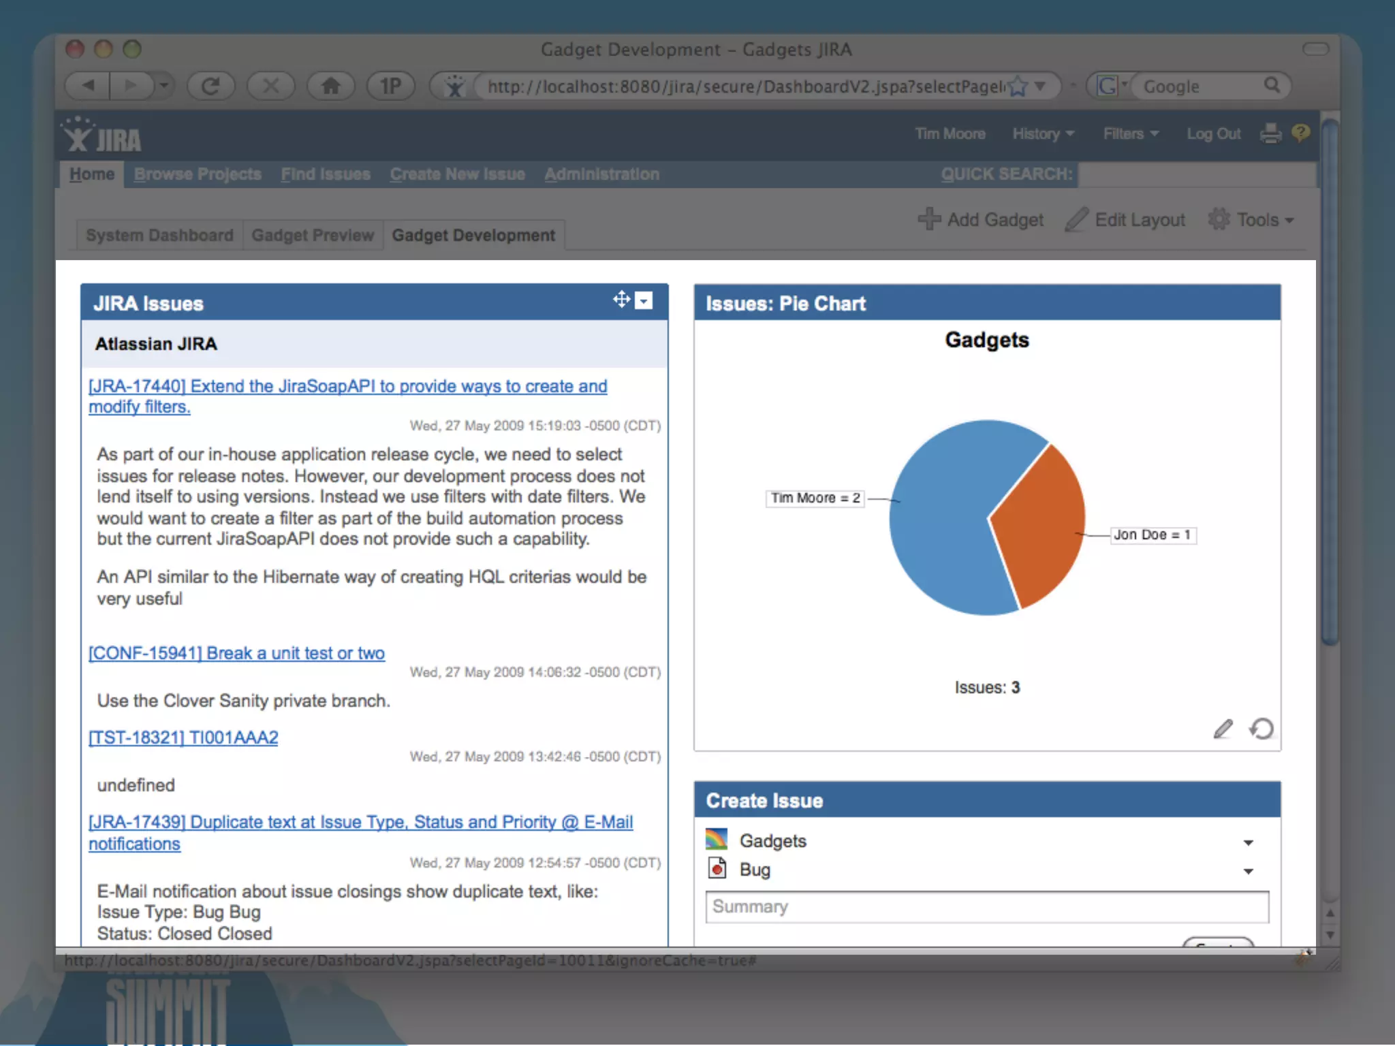Click the Tim Moore = 2 chart label
The width and height of the screenshot is (1395, 1046).
click(x=815, y=498)
